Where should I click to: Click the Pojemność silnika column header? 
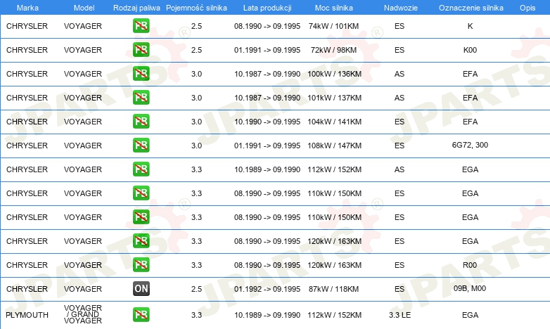pyautogui.click(x=196, y=8)
